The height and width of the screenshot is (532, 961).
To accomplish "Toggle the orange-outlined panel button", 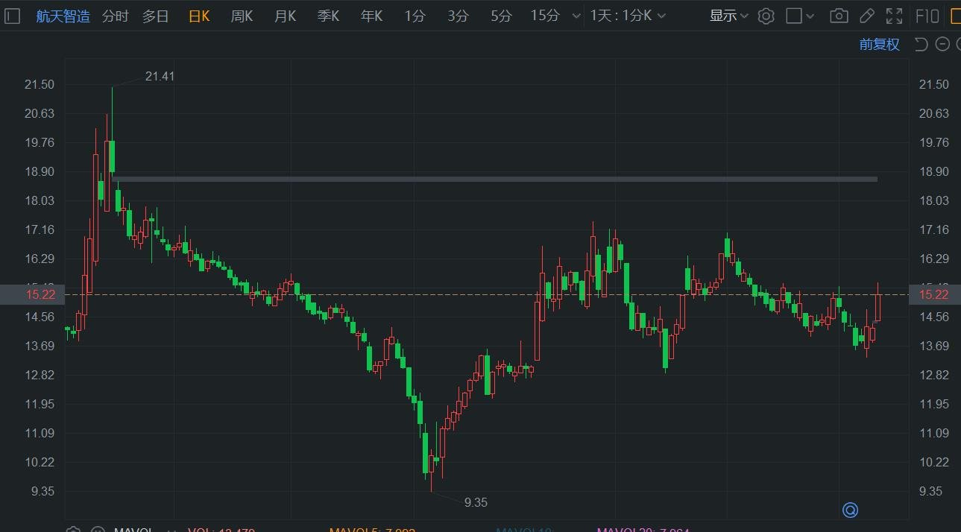I will coord(955,16).
